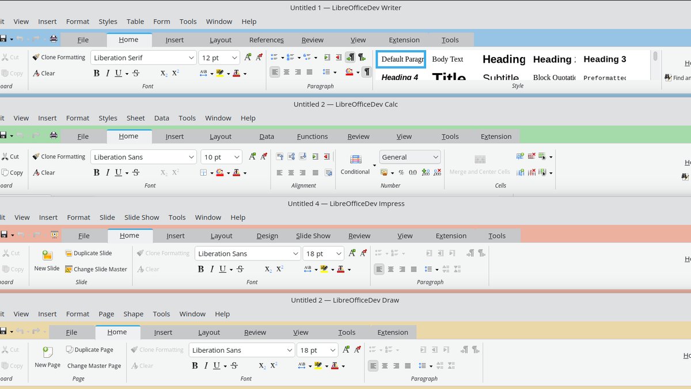Expand line spacing options in Writer
691x389 pixels.
click(x=335, y=73)
